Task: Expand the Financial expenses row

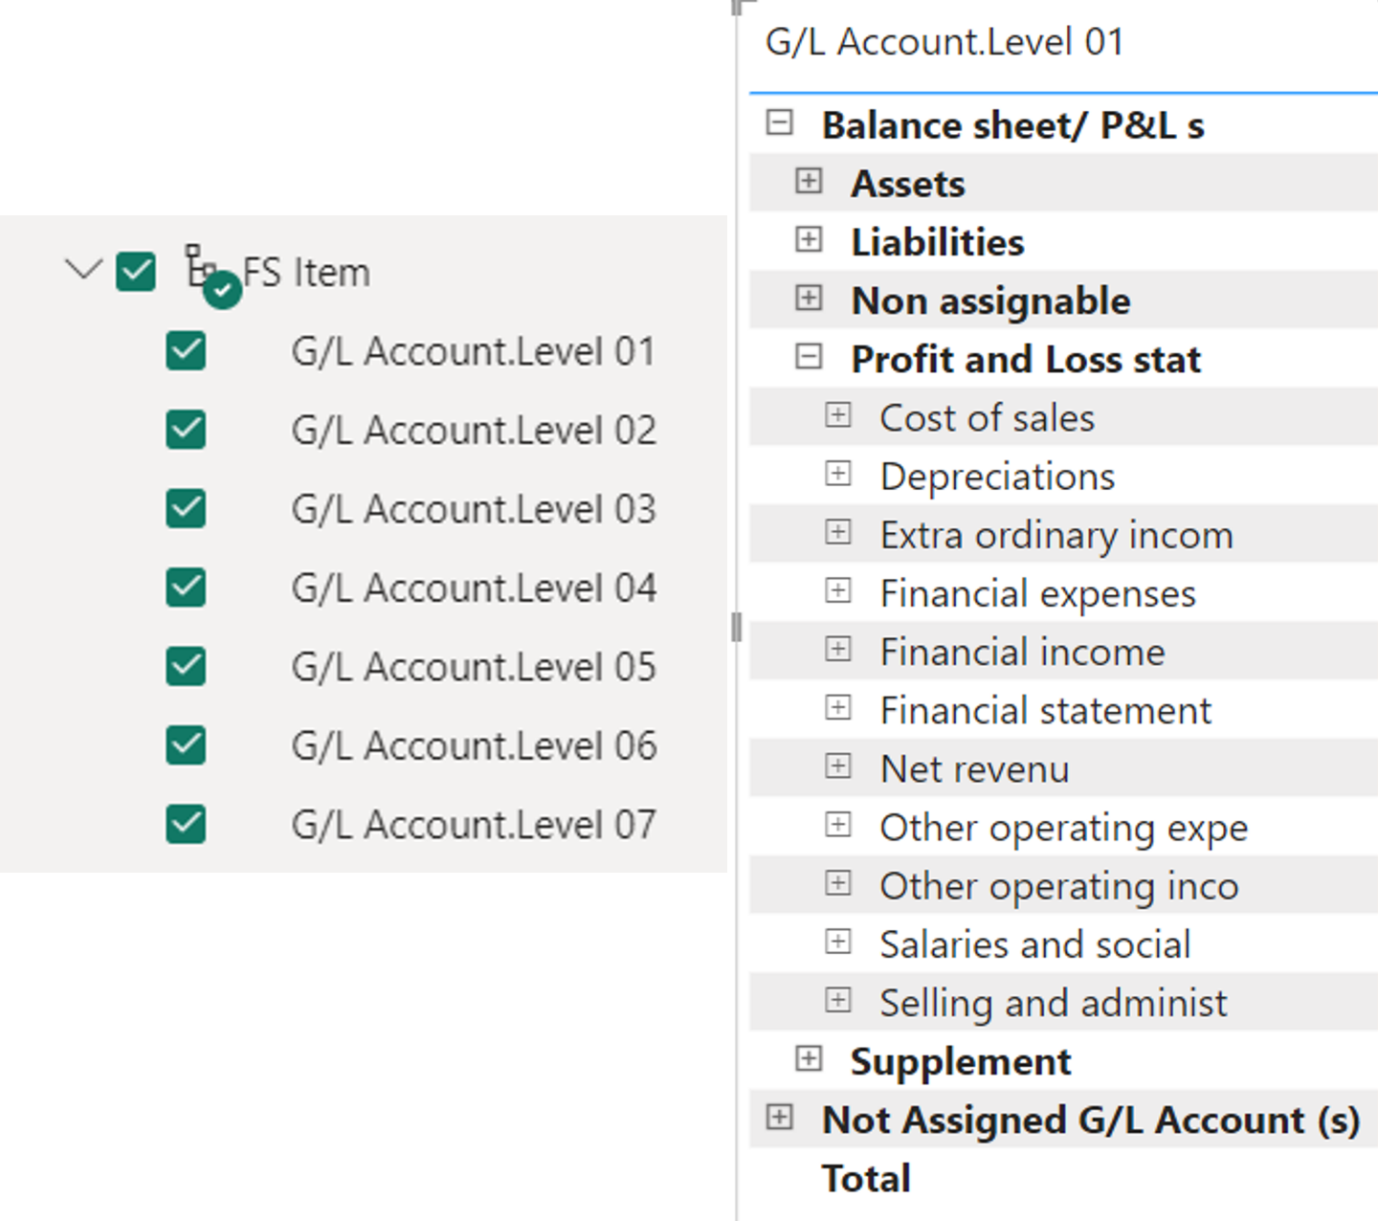Action: (x=838, y=591)
